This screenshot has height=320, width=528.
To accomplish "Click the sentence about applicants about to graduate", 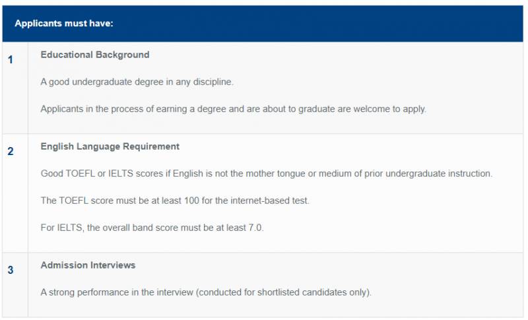I will pos(233,109).
